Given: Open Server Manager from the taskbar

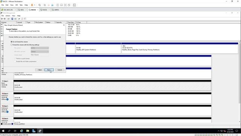Looking at the screenshot, I should point(34,131).
